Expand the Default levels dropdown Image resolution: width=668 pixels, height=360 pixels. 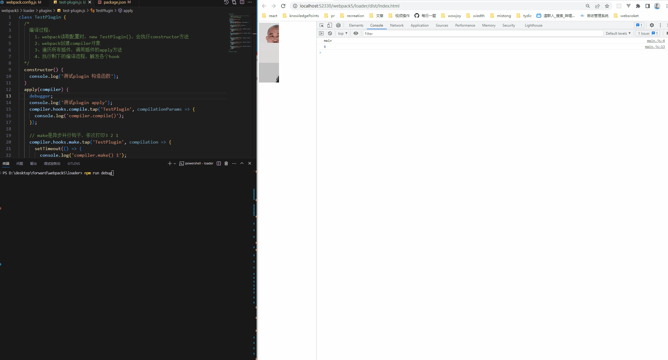coord(618,33)
